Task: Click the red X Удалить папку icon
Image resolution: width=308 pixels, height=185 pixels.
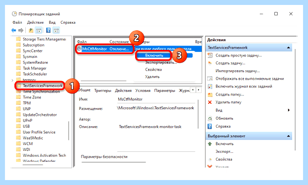Action: [210, 102]
